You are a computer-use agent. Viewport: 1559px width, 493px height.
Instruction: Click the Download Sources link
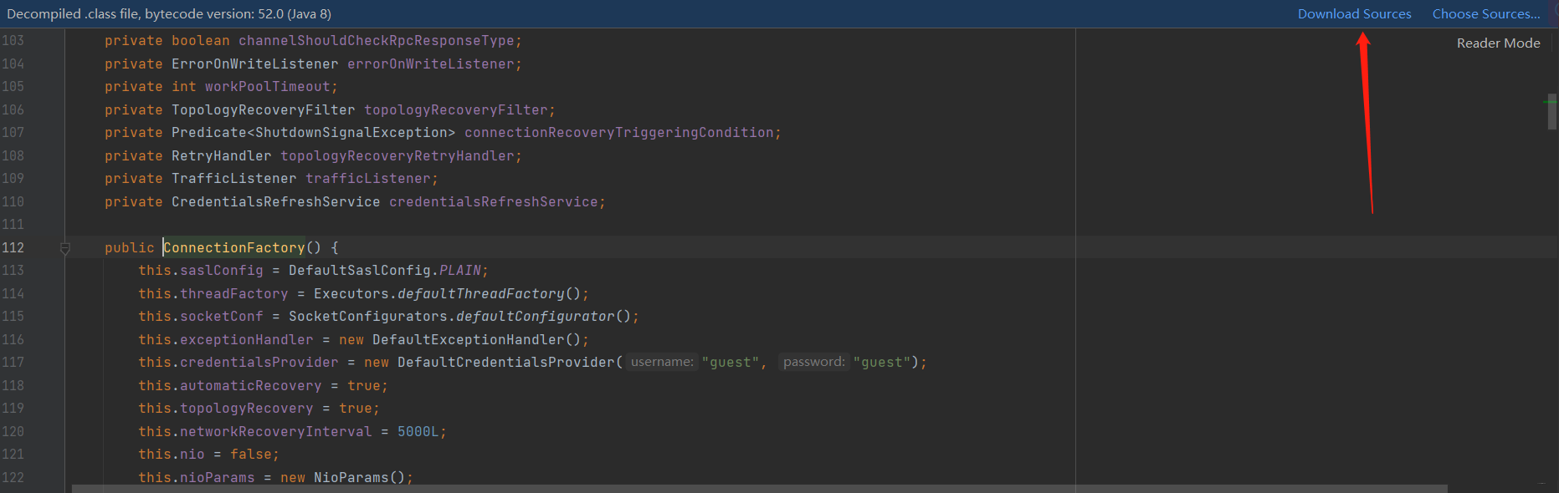point(1354,14)
